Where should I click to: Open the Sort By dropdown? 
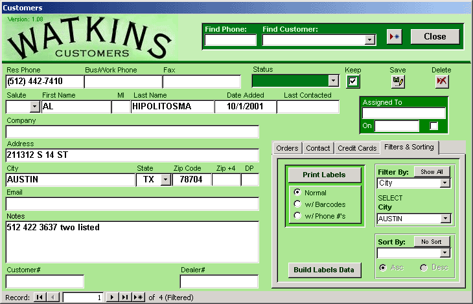tap(445, 253)
